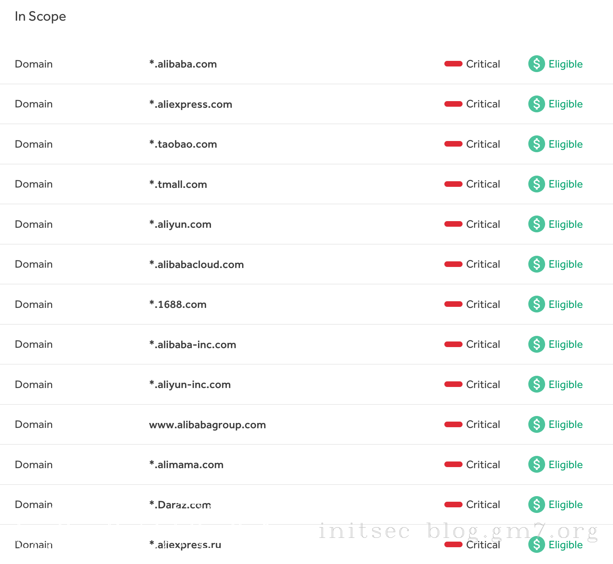Image resolution: width=613 pixels, height=564 pixels.
Task: Click the green dollar icon for *.tmall.com
Action: pos(536,184)
